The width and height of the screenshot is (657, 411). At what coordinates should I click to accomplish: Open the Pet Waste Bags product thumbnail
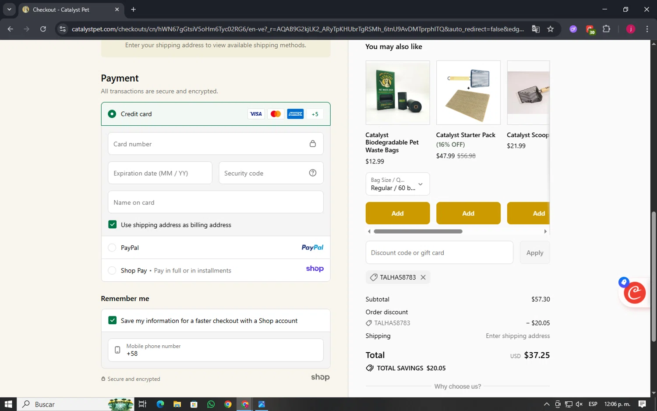[398, 92]
